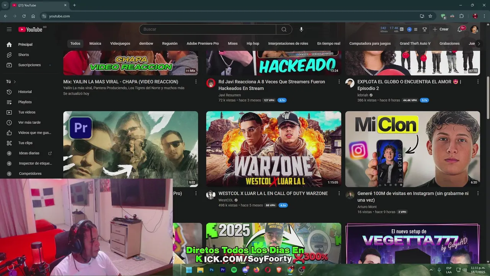Open Suscripciones in the sidebar
Screen dimensions: 490x276
[x=29, y=65]
